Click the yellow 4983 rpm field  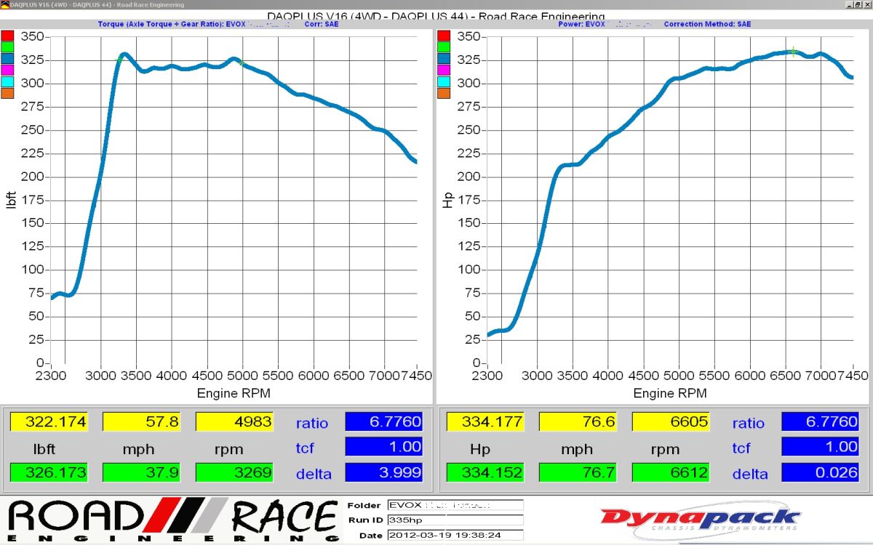234,422
